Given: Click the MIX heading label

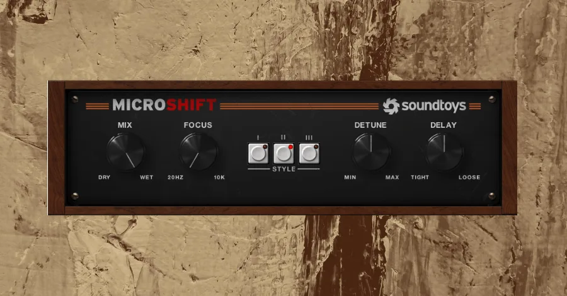Looking at the screenshot, I should point(125,125).
